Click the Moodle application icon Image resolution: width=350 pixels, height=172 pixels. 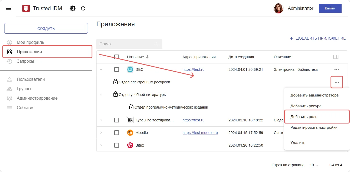pos(130,133)
